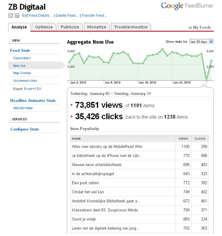Export stats to Excel

coord(28,89)
